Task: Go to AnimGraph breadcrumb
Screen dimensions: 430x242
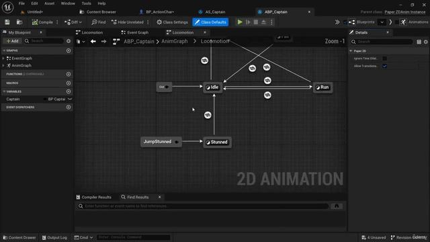Action: pos(175,41)
